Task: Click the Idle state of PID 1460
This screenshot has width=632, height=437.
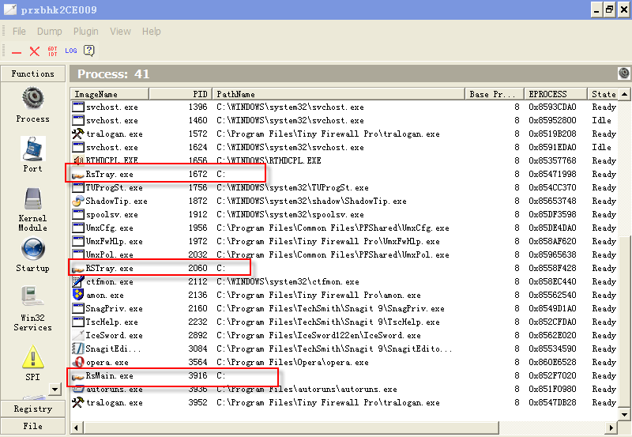Action: (x=601, y=120)
